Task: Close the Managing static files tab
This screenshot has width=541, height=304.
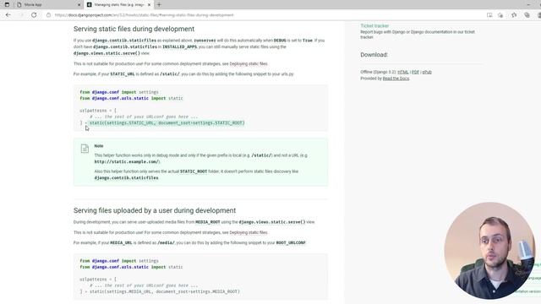Action: coord(149,5)
